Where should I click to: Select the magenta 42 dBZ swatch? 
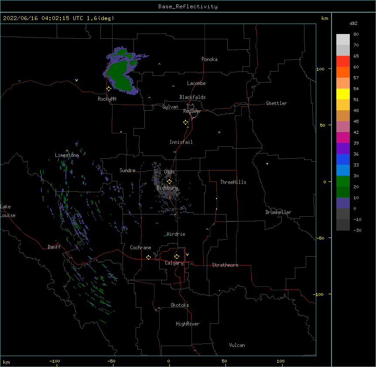[x=343, y=137]
